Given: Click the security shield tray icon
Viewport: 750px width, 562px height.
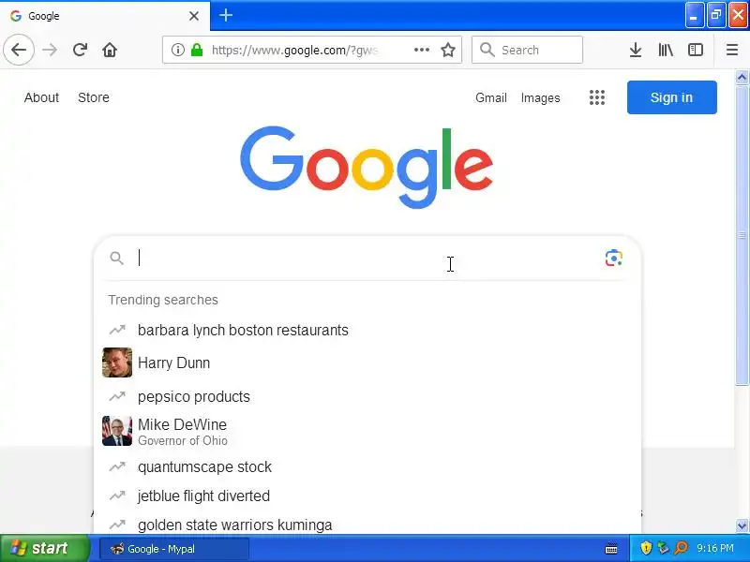Looking at the screenshot, I should [x=646, y=548].
